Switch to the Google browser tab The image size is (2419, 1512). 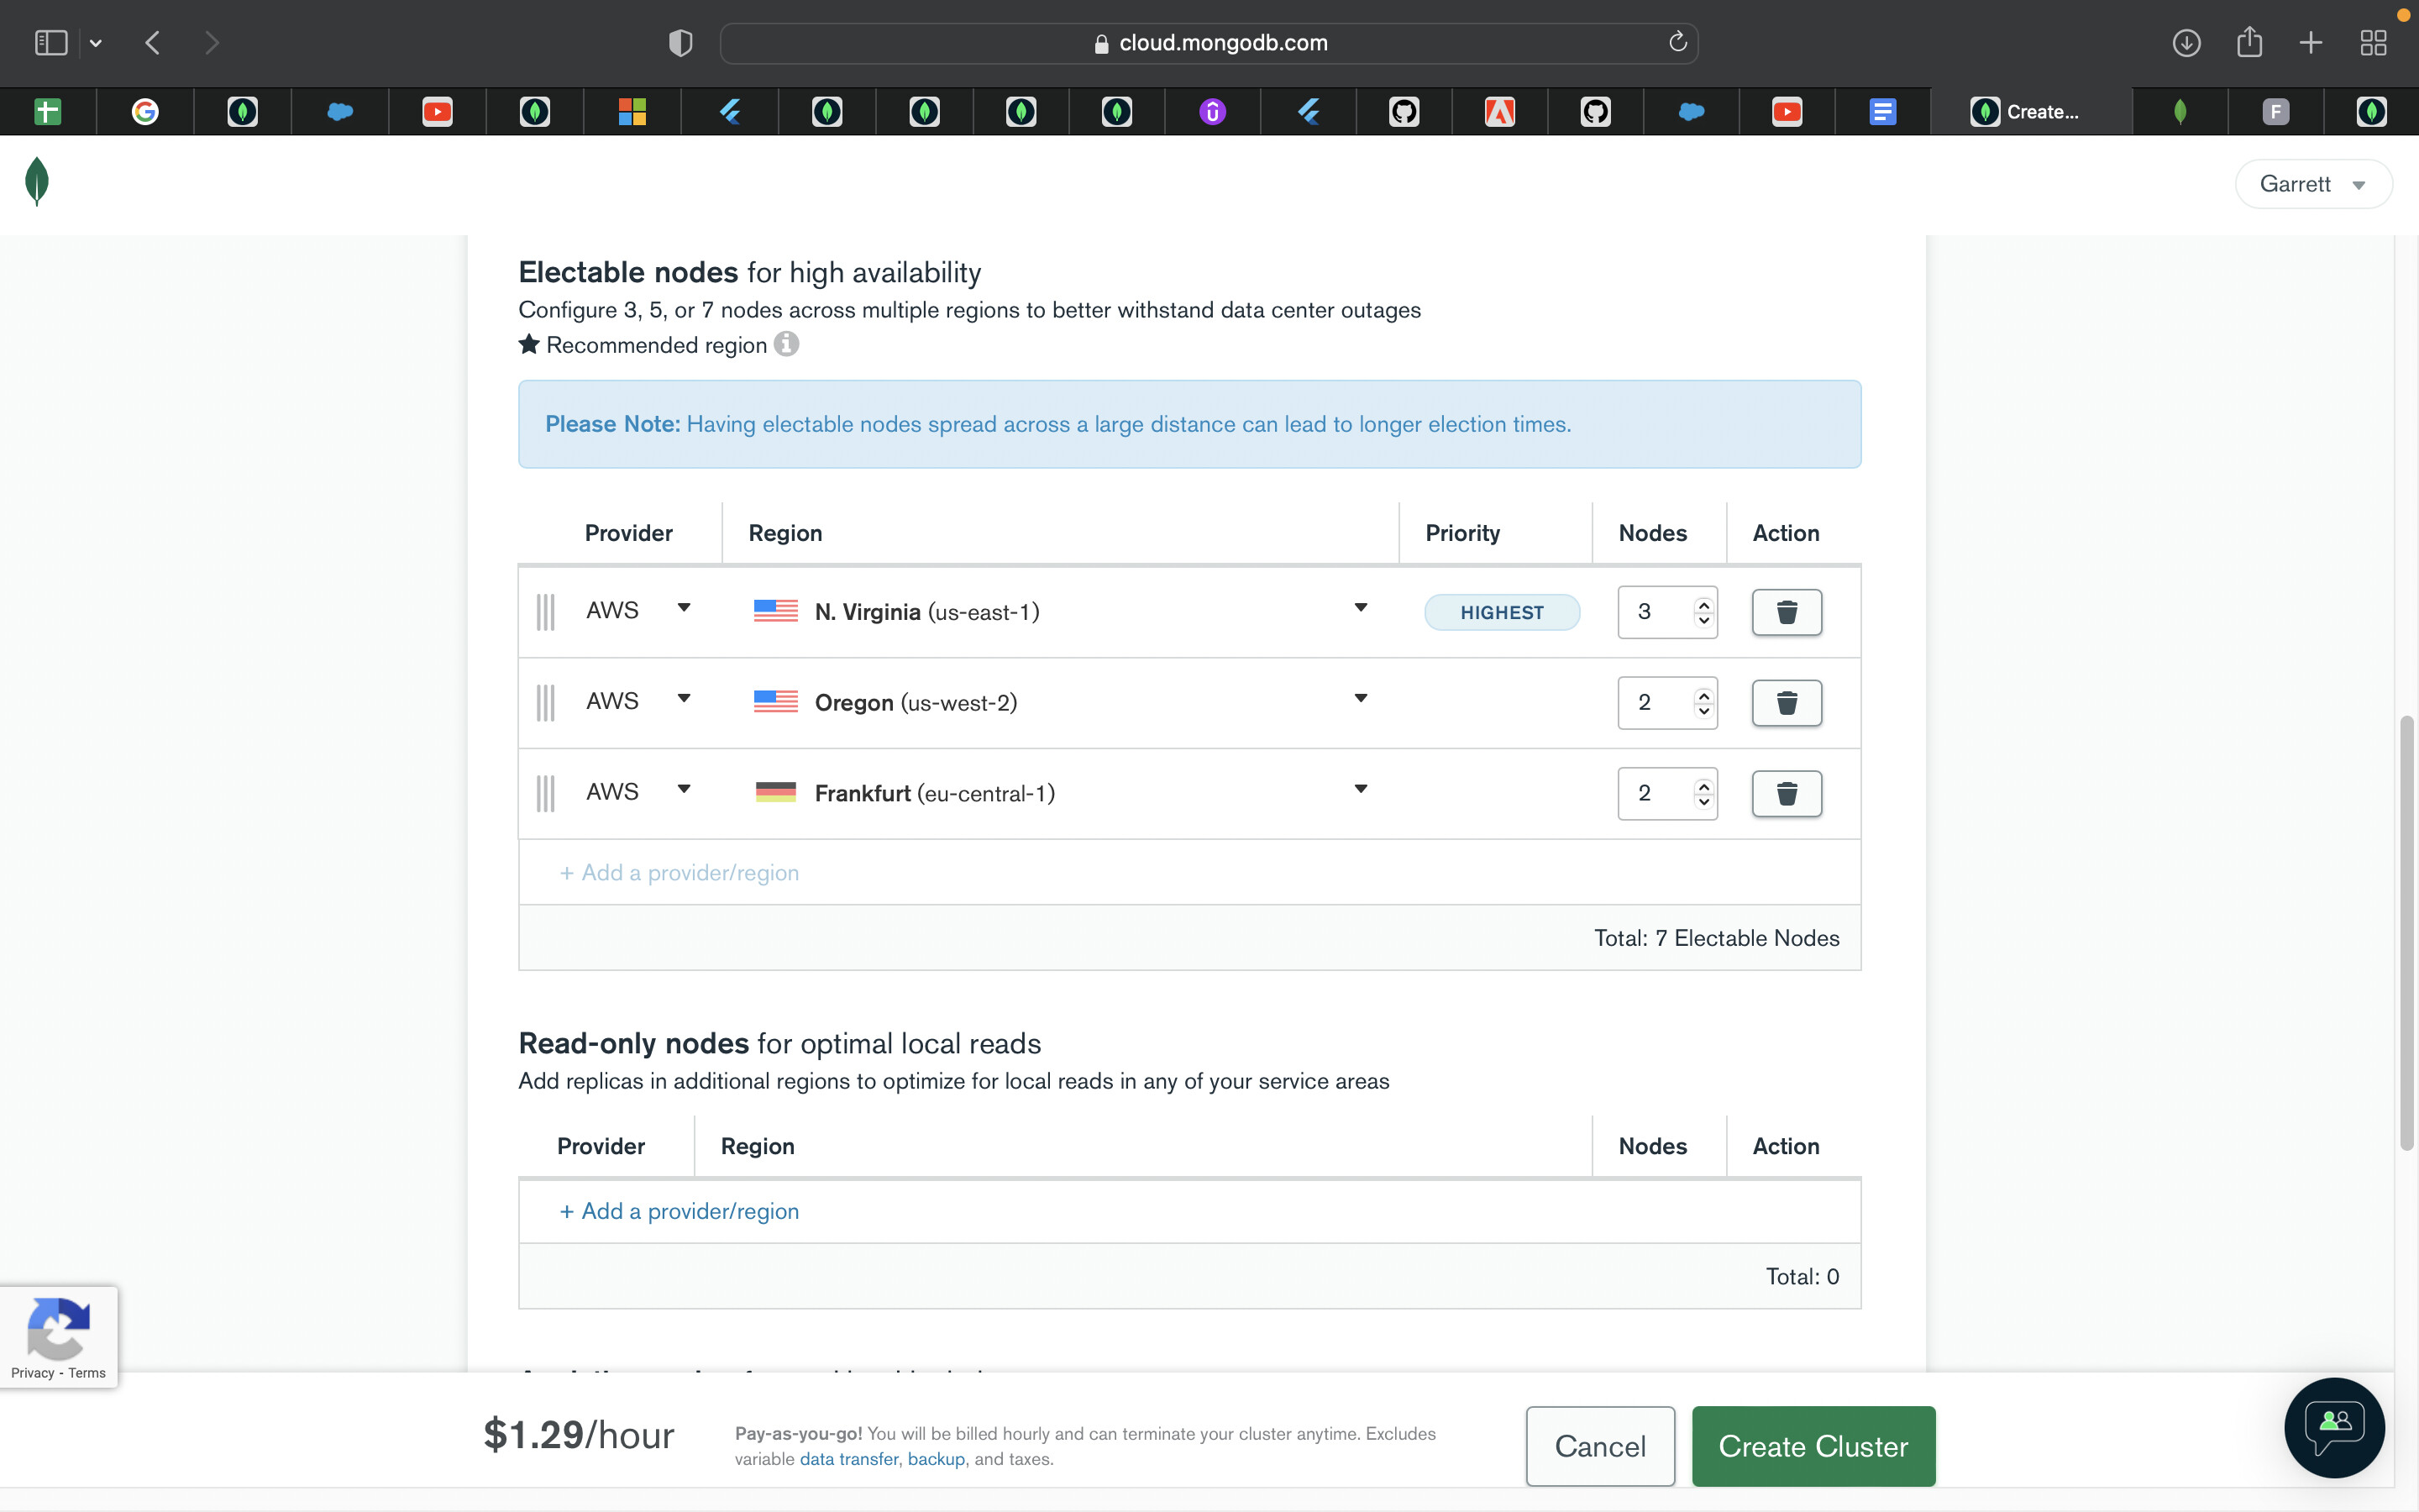145,112
